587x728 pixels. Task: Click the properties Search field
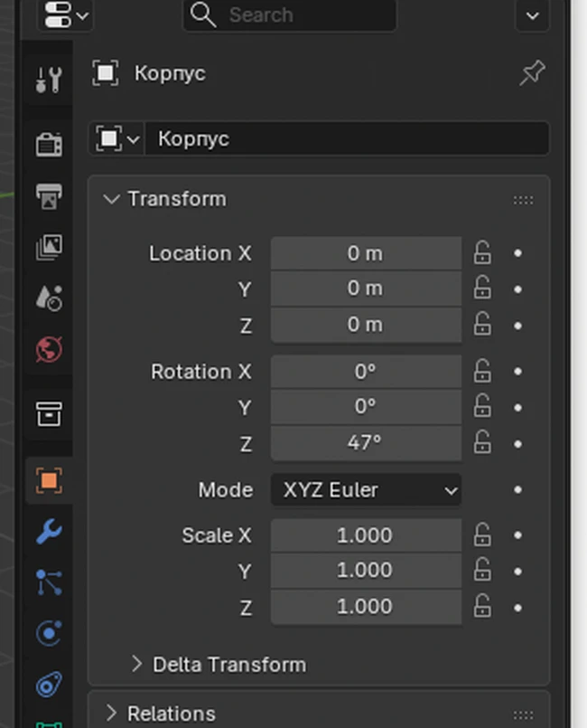pyautogui.click(x=290, y=14)
